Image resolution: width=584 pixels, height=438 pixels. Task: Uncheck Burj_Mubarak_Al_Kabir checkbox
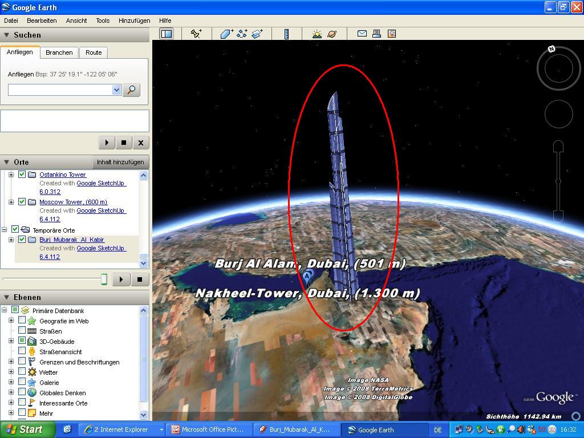[x=22, y=239]
